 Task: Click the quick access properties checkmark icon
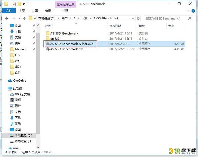click(14, 4)
